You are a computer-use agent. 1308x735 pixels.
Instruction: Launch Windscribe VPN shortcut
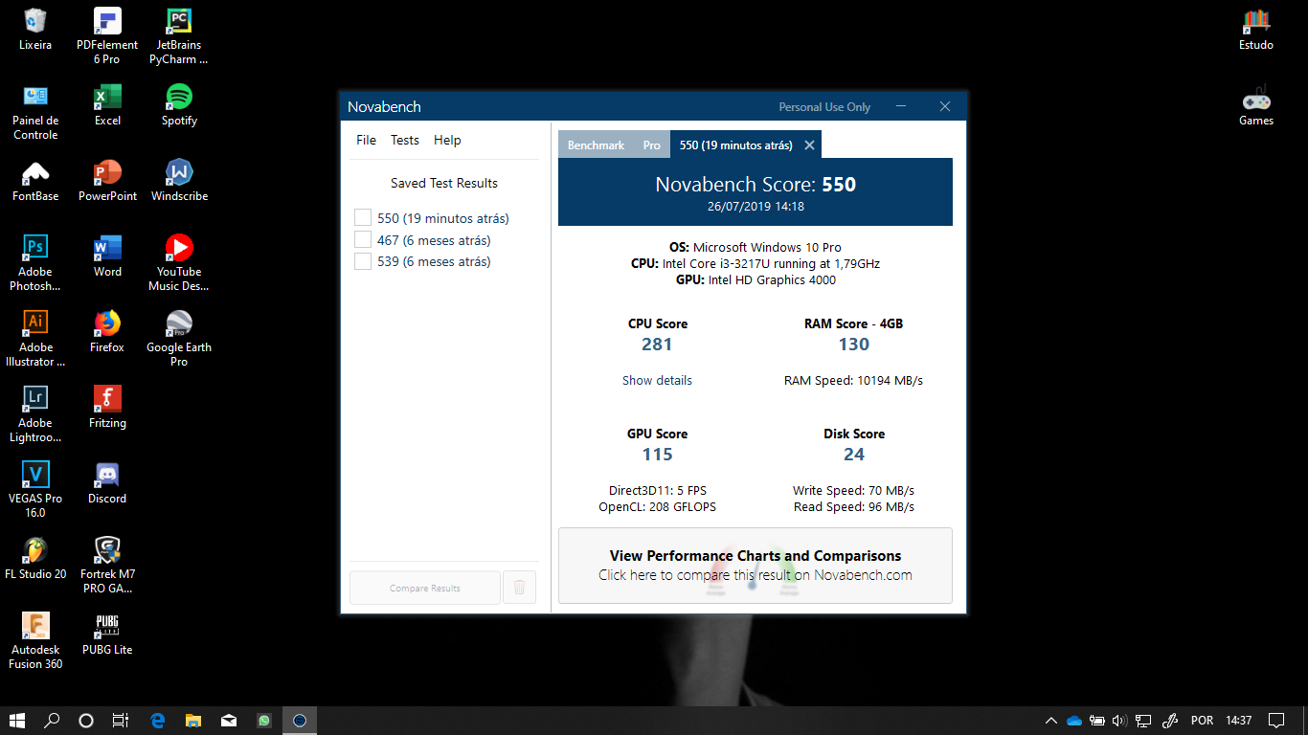click(179, 180)
